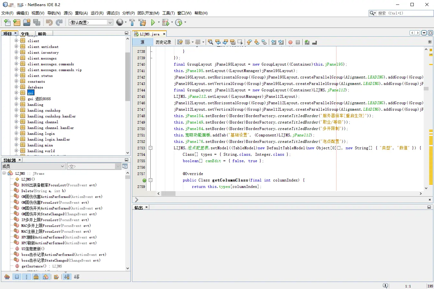Open the 成员 dropdown in navigator

click(x=33, y=166)
